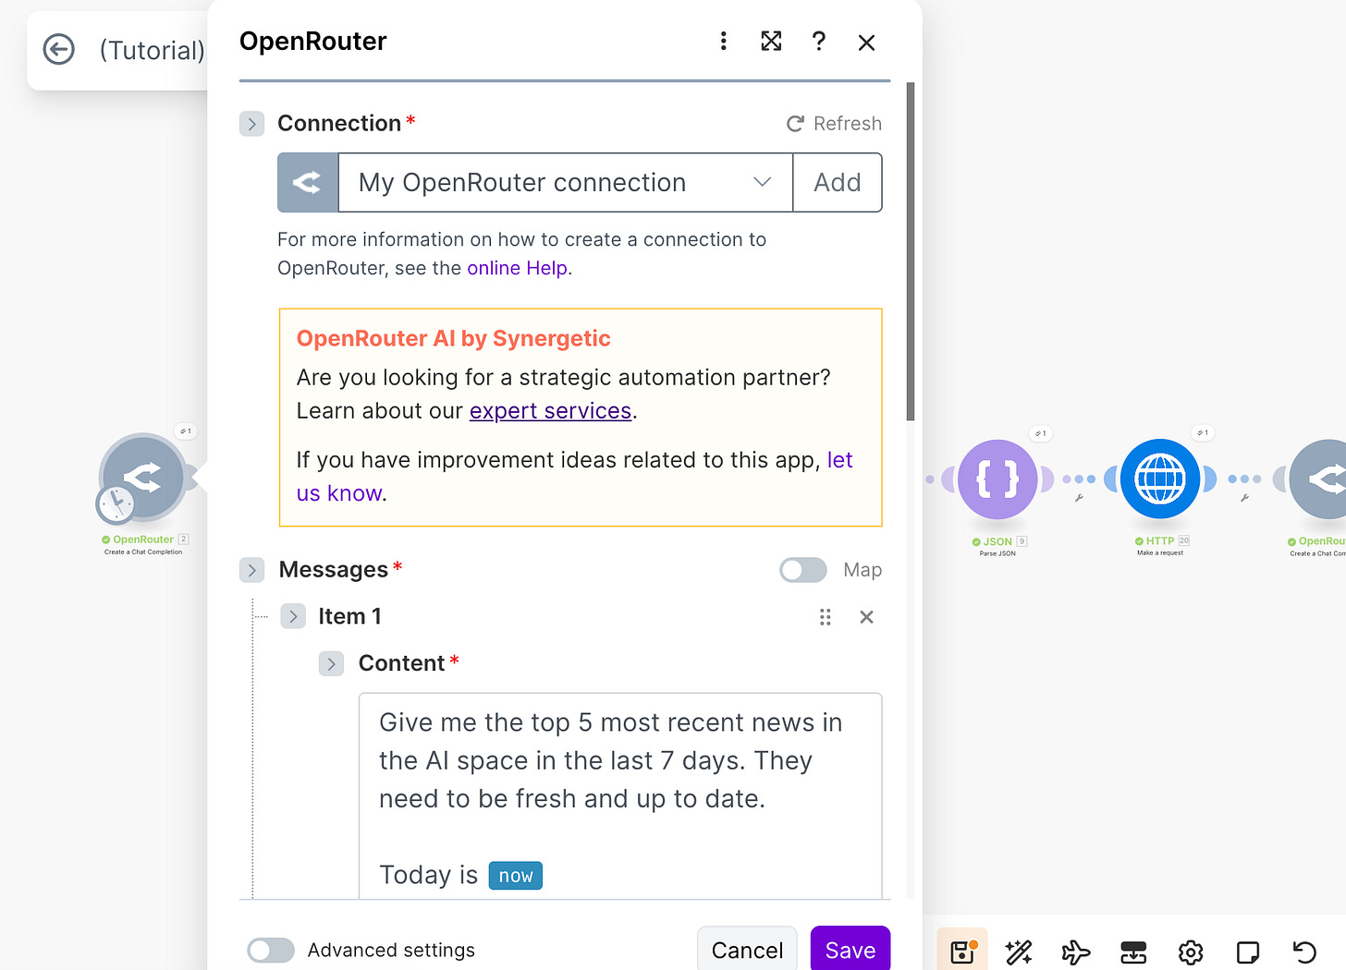Select the JSON Parse JSON module
The image size is (1346, 970).
997,479
